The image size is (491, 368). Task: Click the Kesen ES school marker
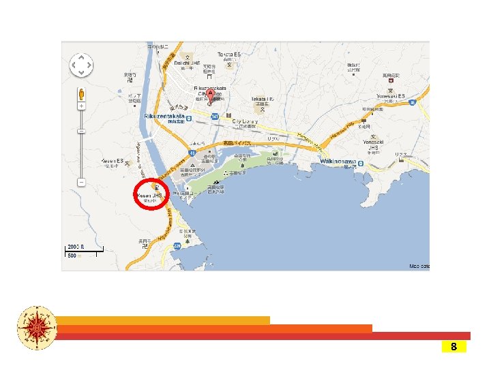[127, 163]
